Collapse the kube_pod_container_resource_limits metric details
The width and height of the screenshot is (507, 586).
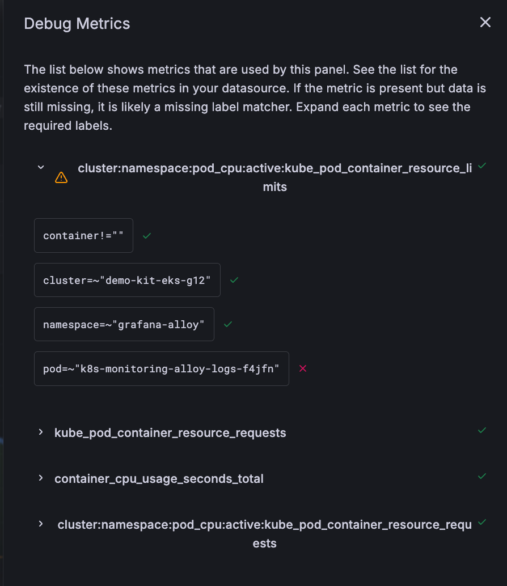(x=40, y=167)
